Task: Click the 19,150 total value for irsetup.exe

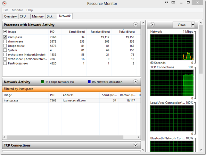Action: [130, 37]
